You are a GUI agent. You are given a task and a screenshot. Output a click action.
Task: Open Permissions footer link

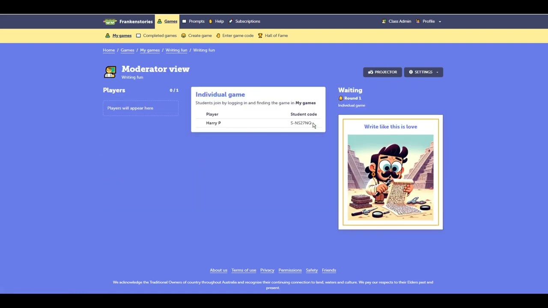tap(290, 270)
